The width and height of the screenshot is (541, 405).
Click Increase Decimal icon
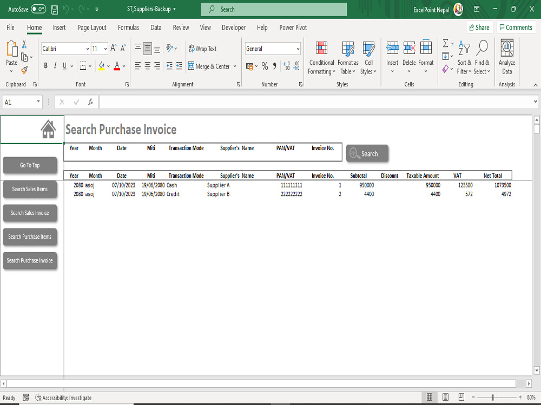coord(286,66)
